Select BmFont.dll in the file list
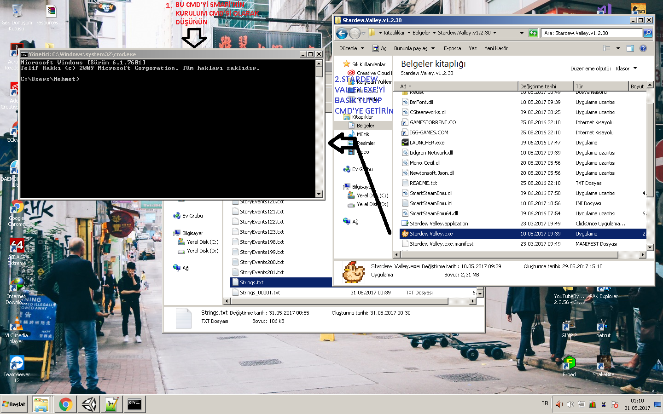The height and width of the screenshot is (414, 663). (421, 102)
